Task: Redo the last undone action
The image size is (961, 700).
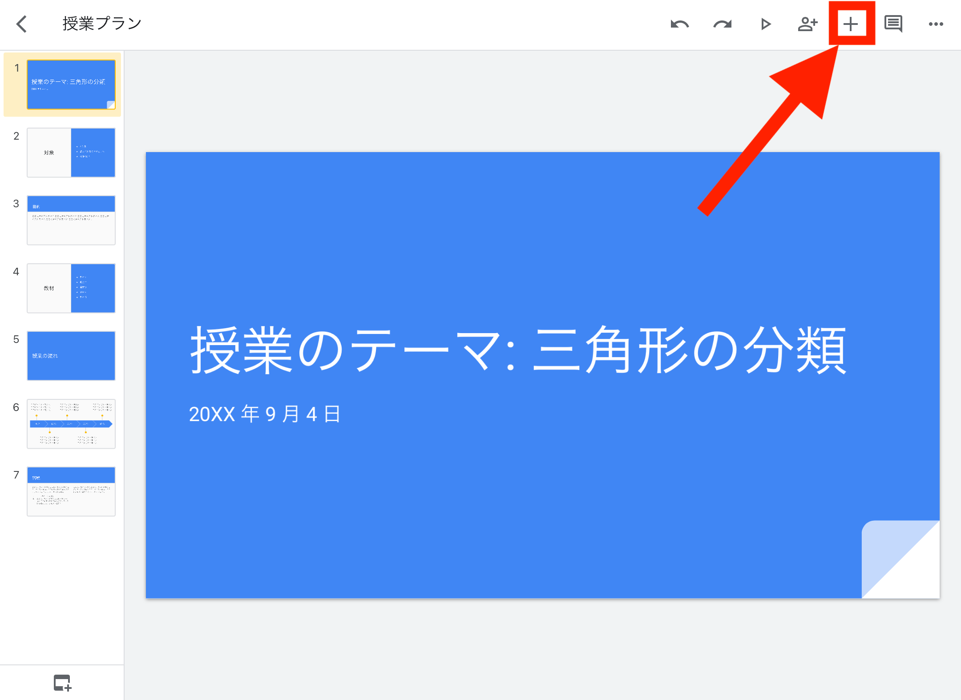Action: pos(722,24)
